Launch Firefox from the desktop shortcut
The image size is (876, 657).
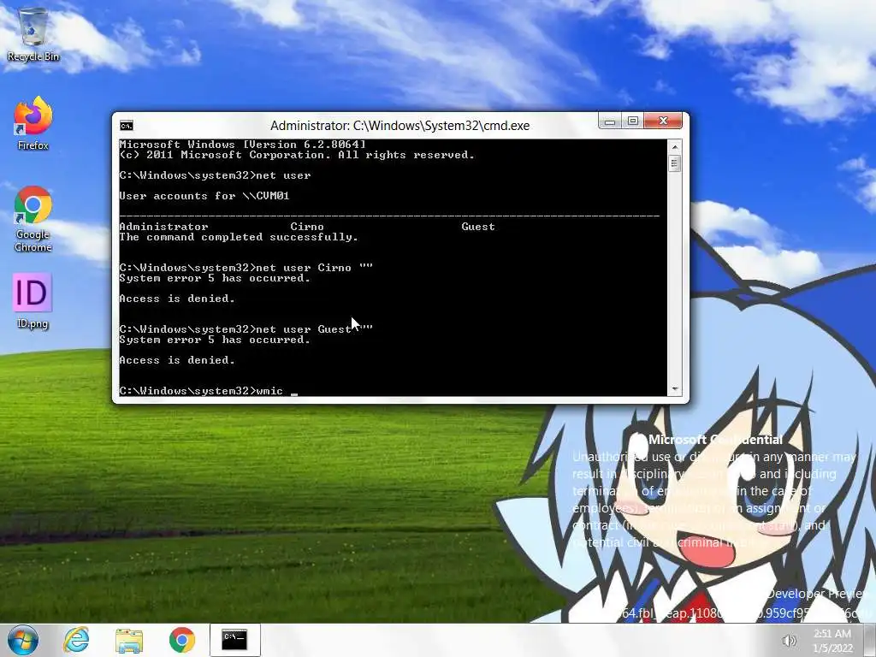(x=33, y=123)
